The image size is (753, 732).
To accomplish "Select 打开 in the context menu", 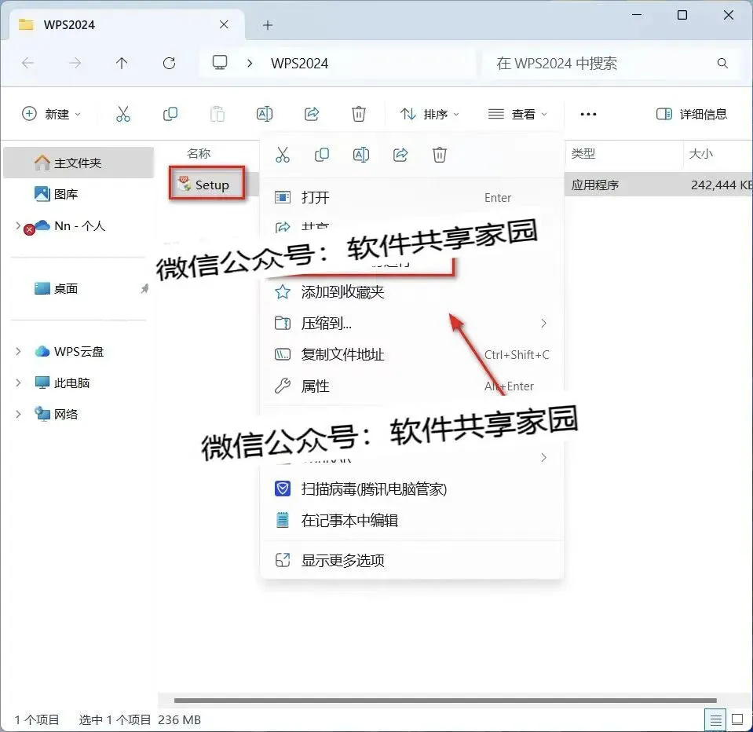I will coord(411,197).
